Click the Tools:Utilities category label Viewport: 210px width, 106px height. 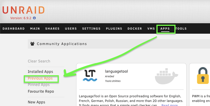coord(113,81)
